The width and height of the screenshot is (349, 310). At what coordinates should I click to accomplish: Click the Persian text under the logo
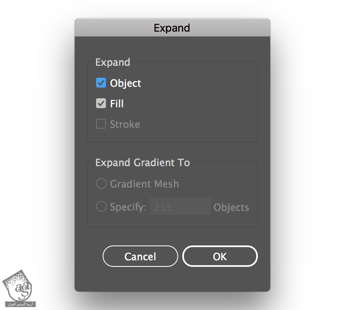[20, 304]
